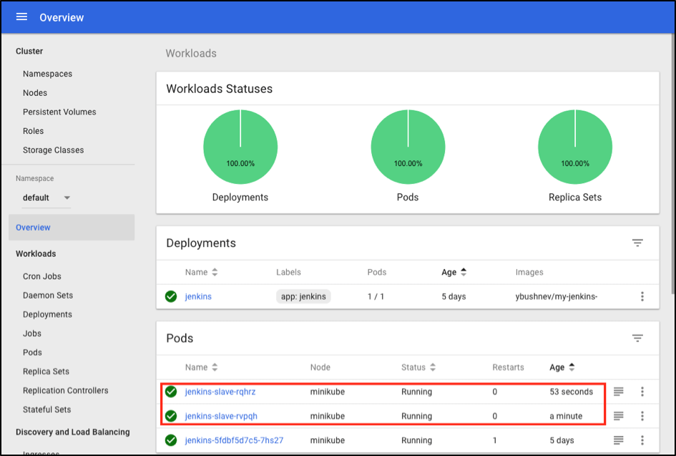The image size is (676, 456).
Task: Sort Deployments table by Age
Action: tap(454, 272)
